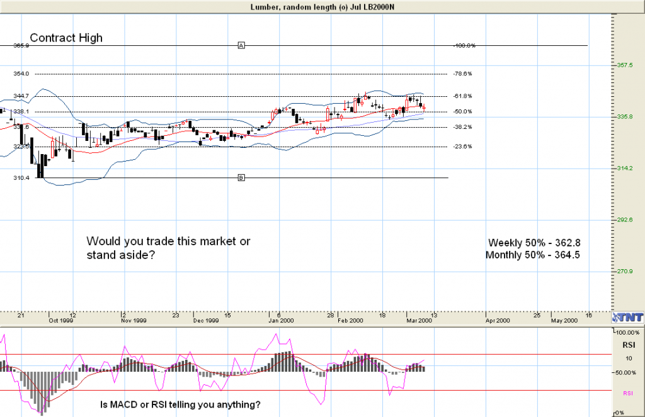Click the -61.8% retracement label
645x417 pixels.
coord(463,96)
